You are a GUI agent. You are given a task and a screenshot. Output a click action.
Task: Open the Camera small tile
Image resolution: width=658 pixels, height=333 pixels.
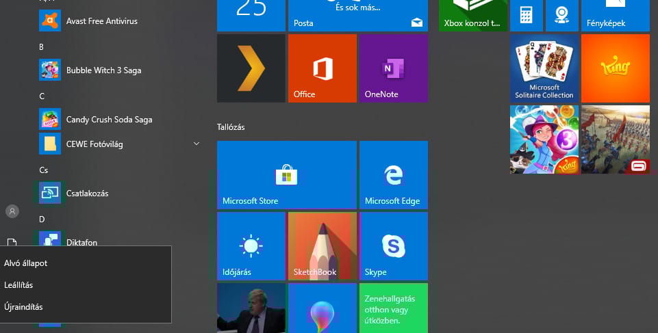tap(562, 16)
